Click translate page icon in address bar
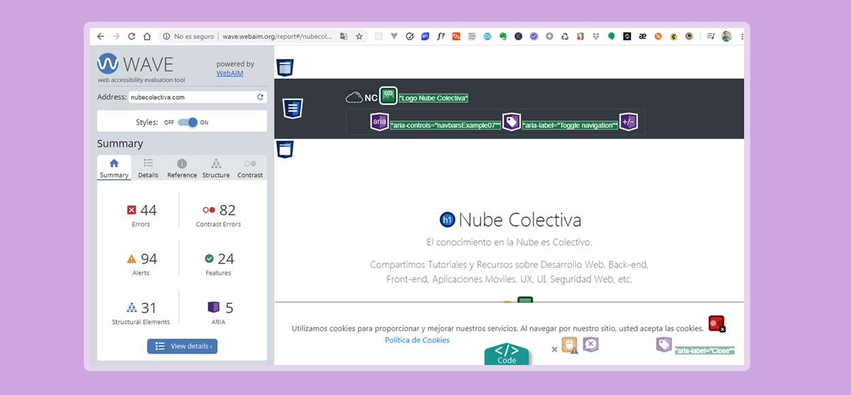The width and height of the screenshot is (851, 395). pos(344,36)
